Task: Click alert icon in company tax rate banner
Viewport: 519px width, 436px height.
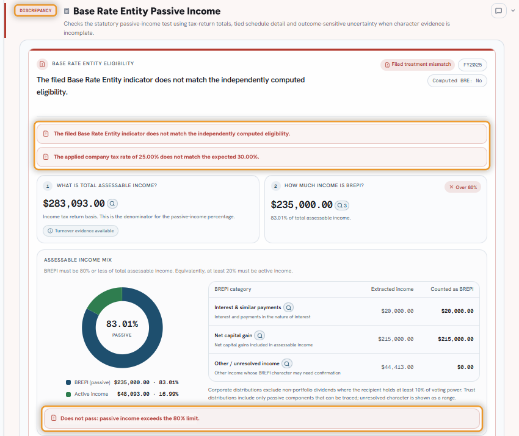Action: click(46, 157)
